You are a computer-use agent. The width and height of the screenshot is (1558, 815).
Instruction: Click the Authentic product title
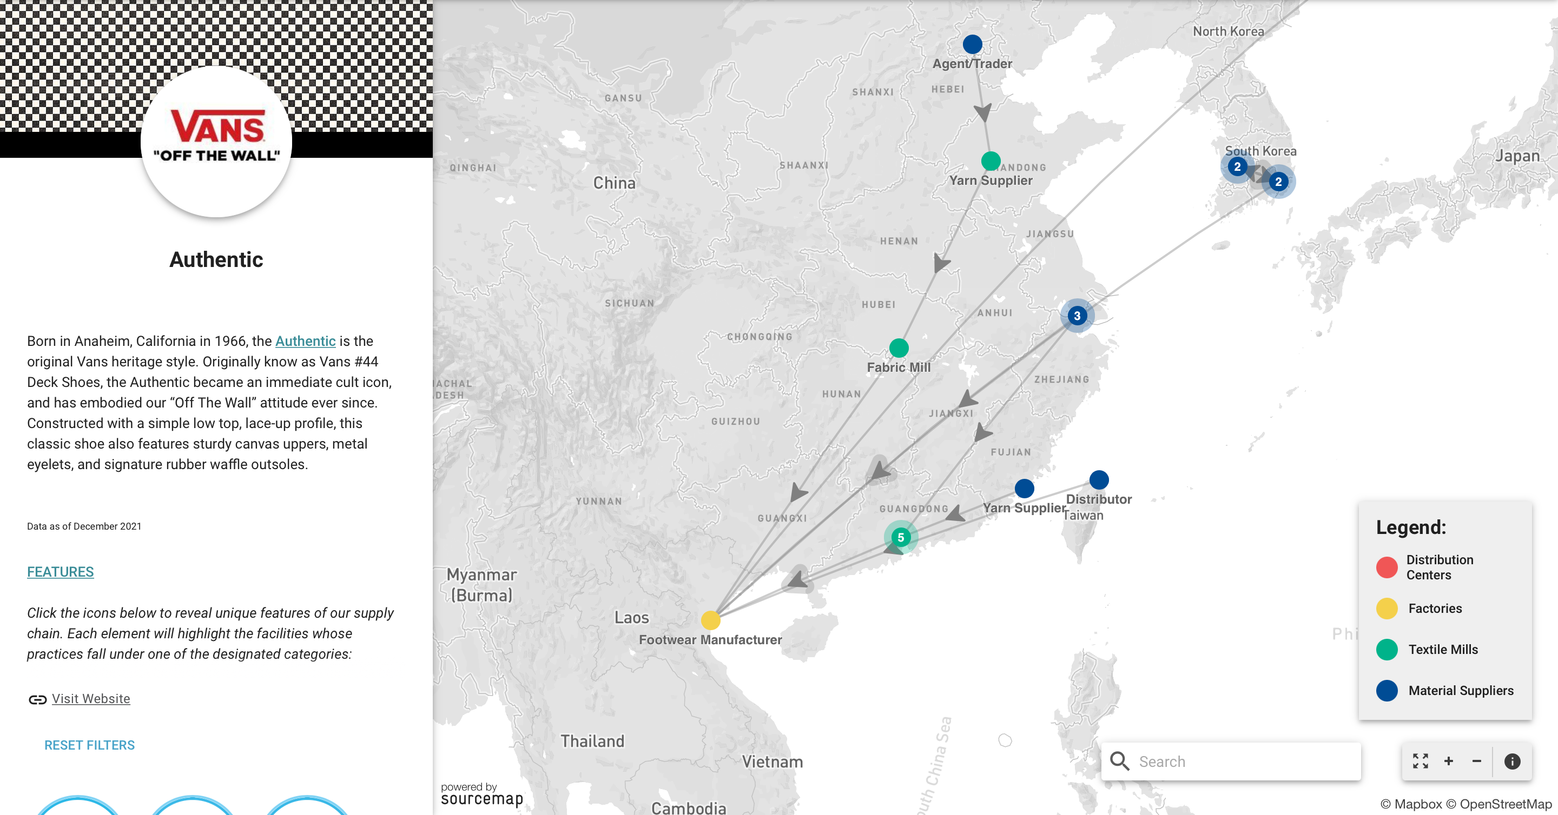(x=216, y=260)
